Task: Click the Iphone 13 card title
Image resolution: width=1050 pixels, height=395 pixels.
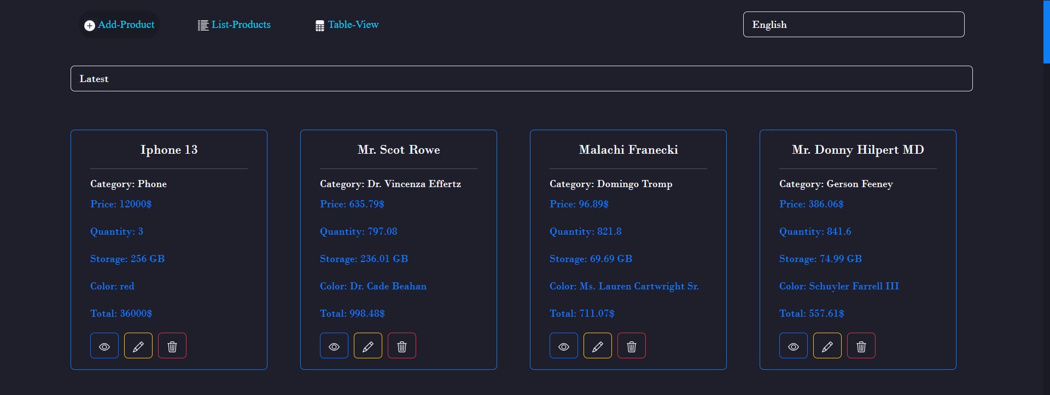Action: pos(169,150)
